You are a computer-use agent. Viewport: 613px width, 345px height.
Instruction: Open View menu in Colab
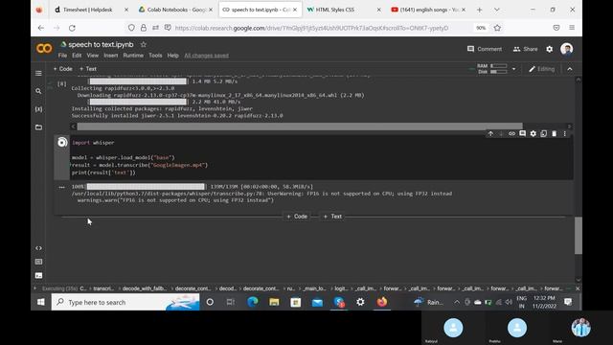(x=93, y=56)
